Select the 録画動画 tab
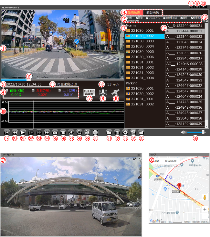 [133, 12]
